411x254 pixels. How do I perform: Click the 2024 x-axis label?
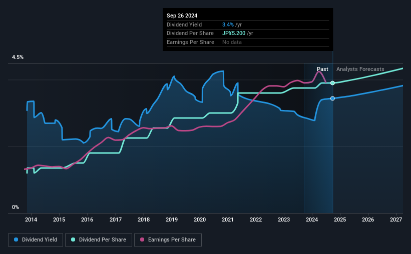coord(312,219)
